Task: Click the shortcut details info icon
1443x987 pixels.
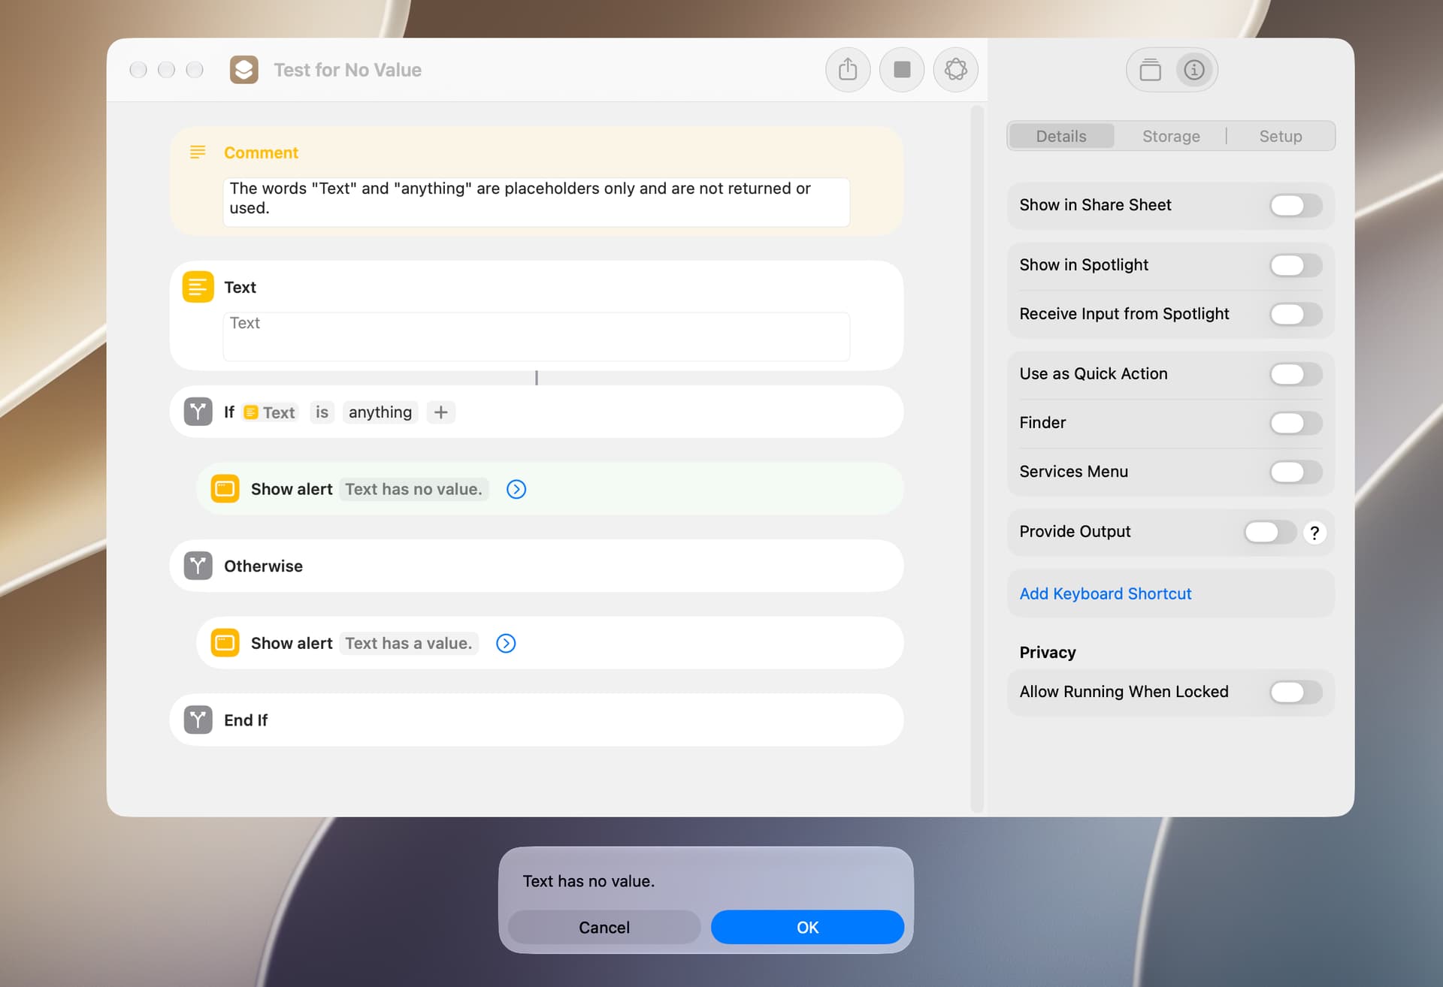Action: pos(1194,70)
